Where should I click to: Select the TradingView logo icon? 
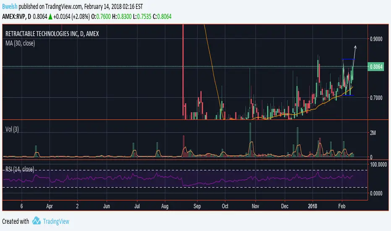(x=36, y=221)
